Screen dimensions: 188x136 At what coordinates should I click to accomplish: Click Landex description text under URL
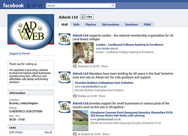(x=125, y=52)
